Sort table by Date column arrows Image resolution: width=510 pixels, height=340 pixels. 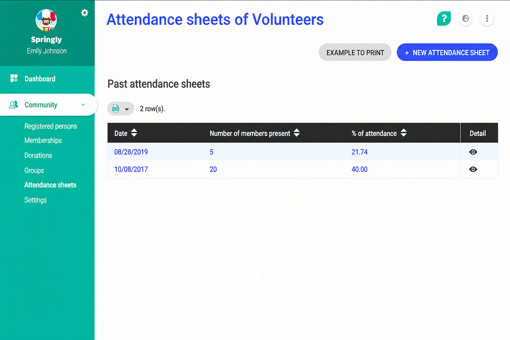click(134, 133)
